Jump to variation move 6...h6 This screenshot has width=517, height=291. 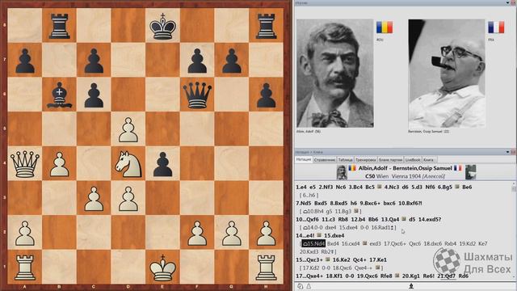[x=309, y=195]
